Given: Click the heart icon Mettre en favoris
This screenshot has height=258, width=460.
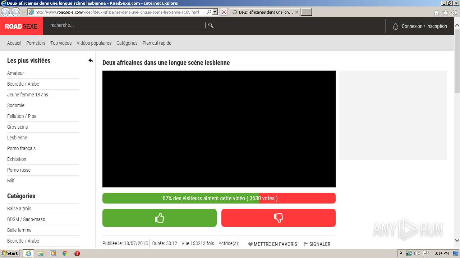Looking at the screenshot, I should point(250,244).
